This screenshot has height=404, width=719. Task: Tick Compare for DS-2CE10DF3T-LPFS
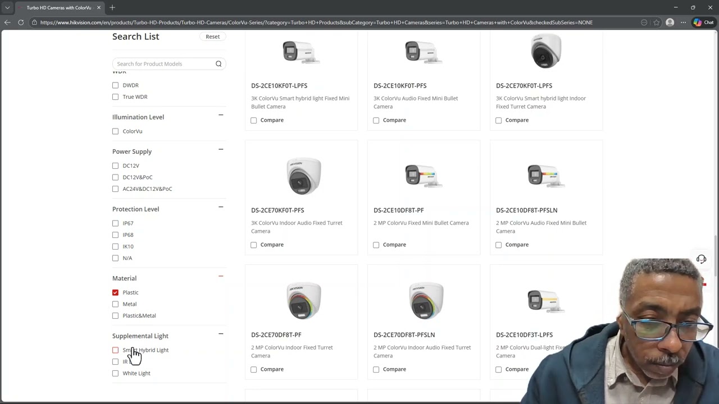tap(499, 369)
